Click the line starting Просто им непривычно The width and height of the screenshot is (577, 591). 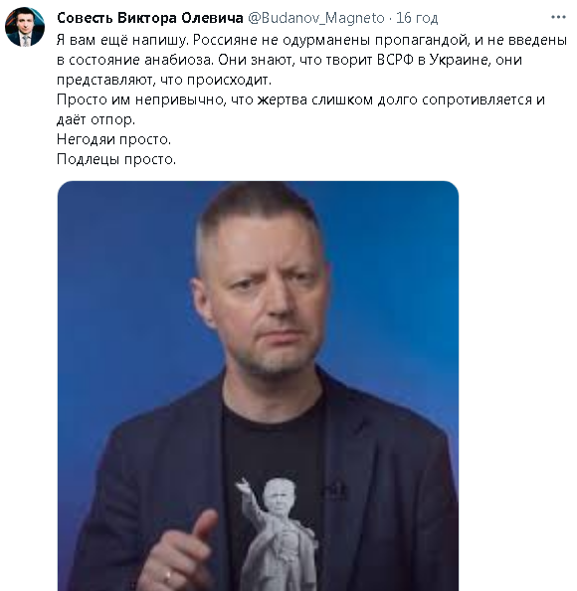pos(300,99)
